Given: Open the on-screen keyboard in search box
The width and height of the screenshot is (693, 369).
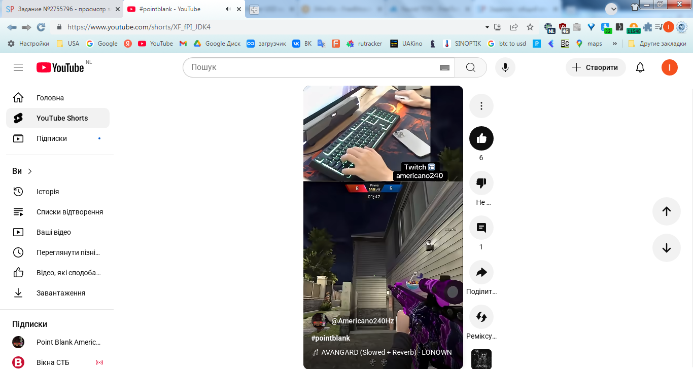Looking at the screenshot, I should [x=444, y=67].
